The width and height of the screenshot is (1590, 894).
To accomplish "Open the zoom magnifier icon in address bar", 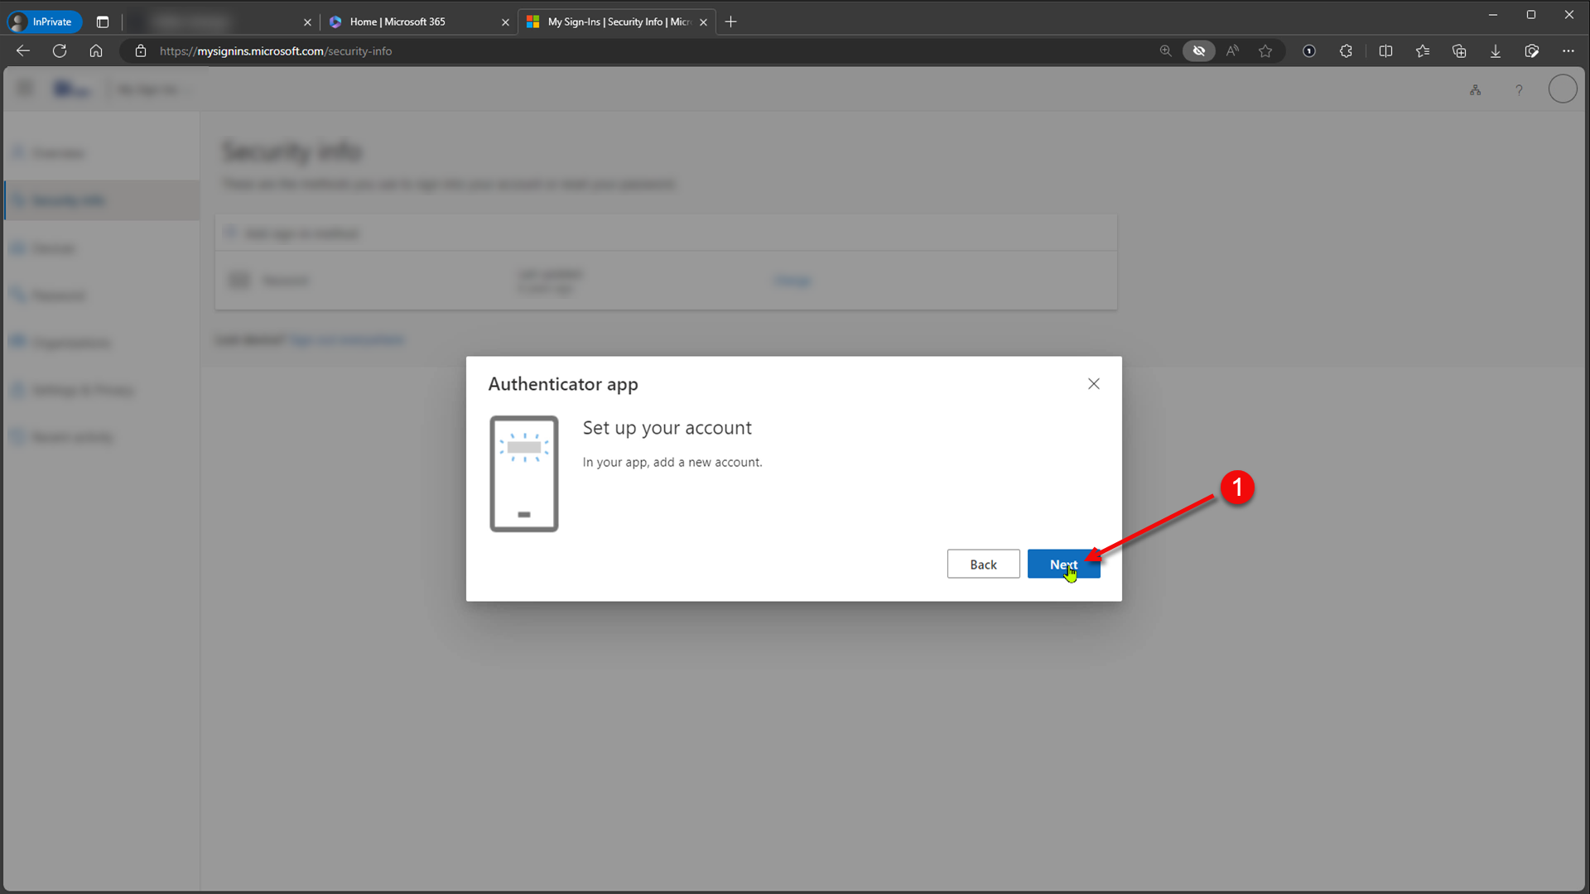I will pos(1165,51).
